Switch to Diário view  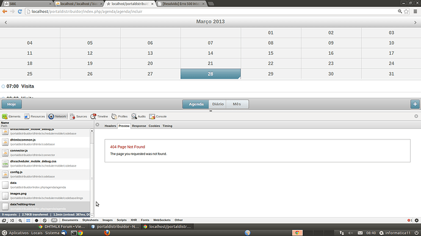[218, 104]
